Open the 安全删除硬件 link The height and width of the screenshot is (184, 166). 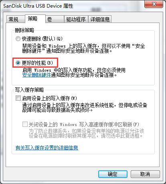pos(36,75)
